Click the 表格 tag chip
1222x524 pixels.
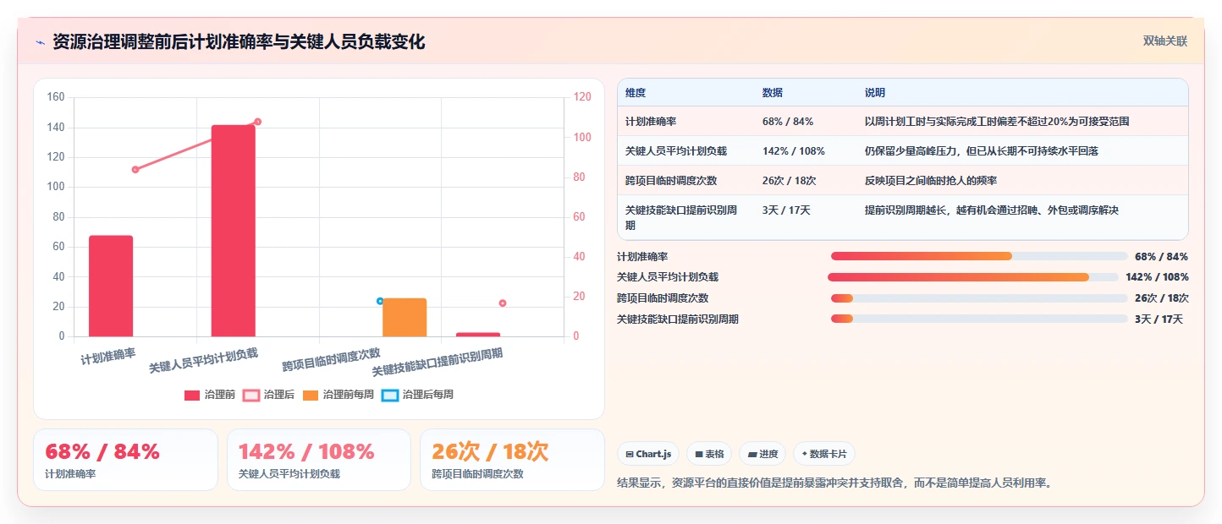pyautogui.click(x=709, y=454)
